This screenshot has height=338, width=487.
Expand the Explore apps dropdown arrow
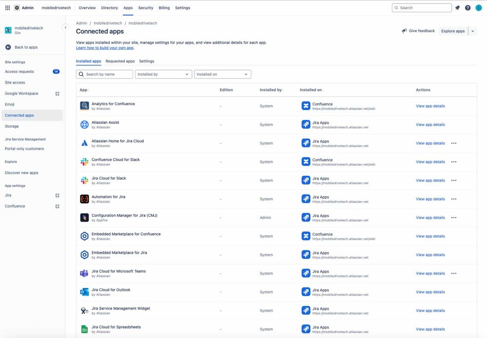coord(473,31)
